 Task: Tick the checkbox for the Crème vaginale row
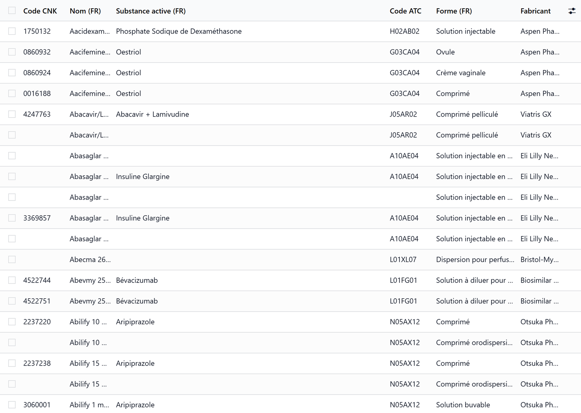pyautogui.click(x=12, y=73)
